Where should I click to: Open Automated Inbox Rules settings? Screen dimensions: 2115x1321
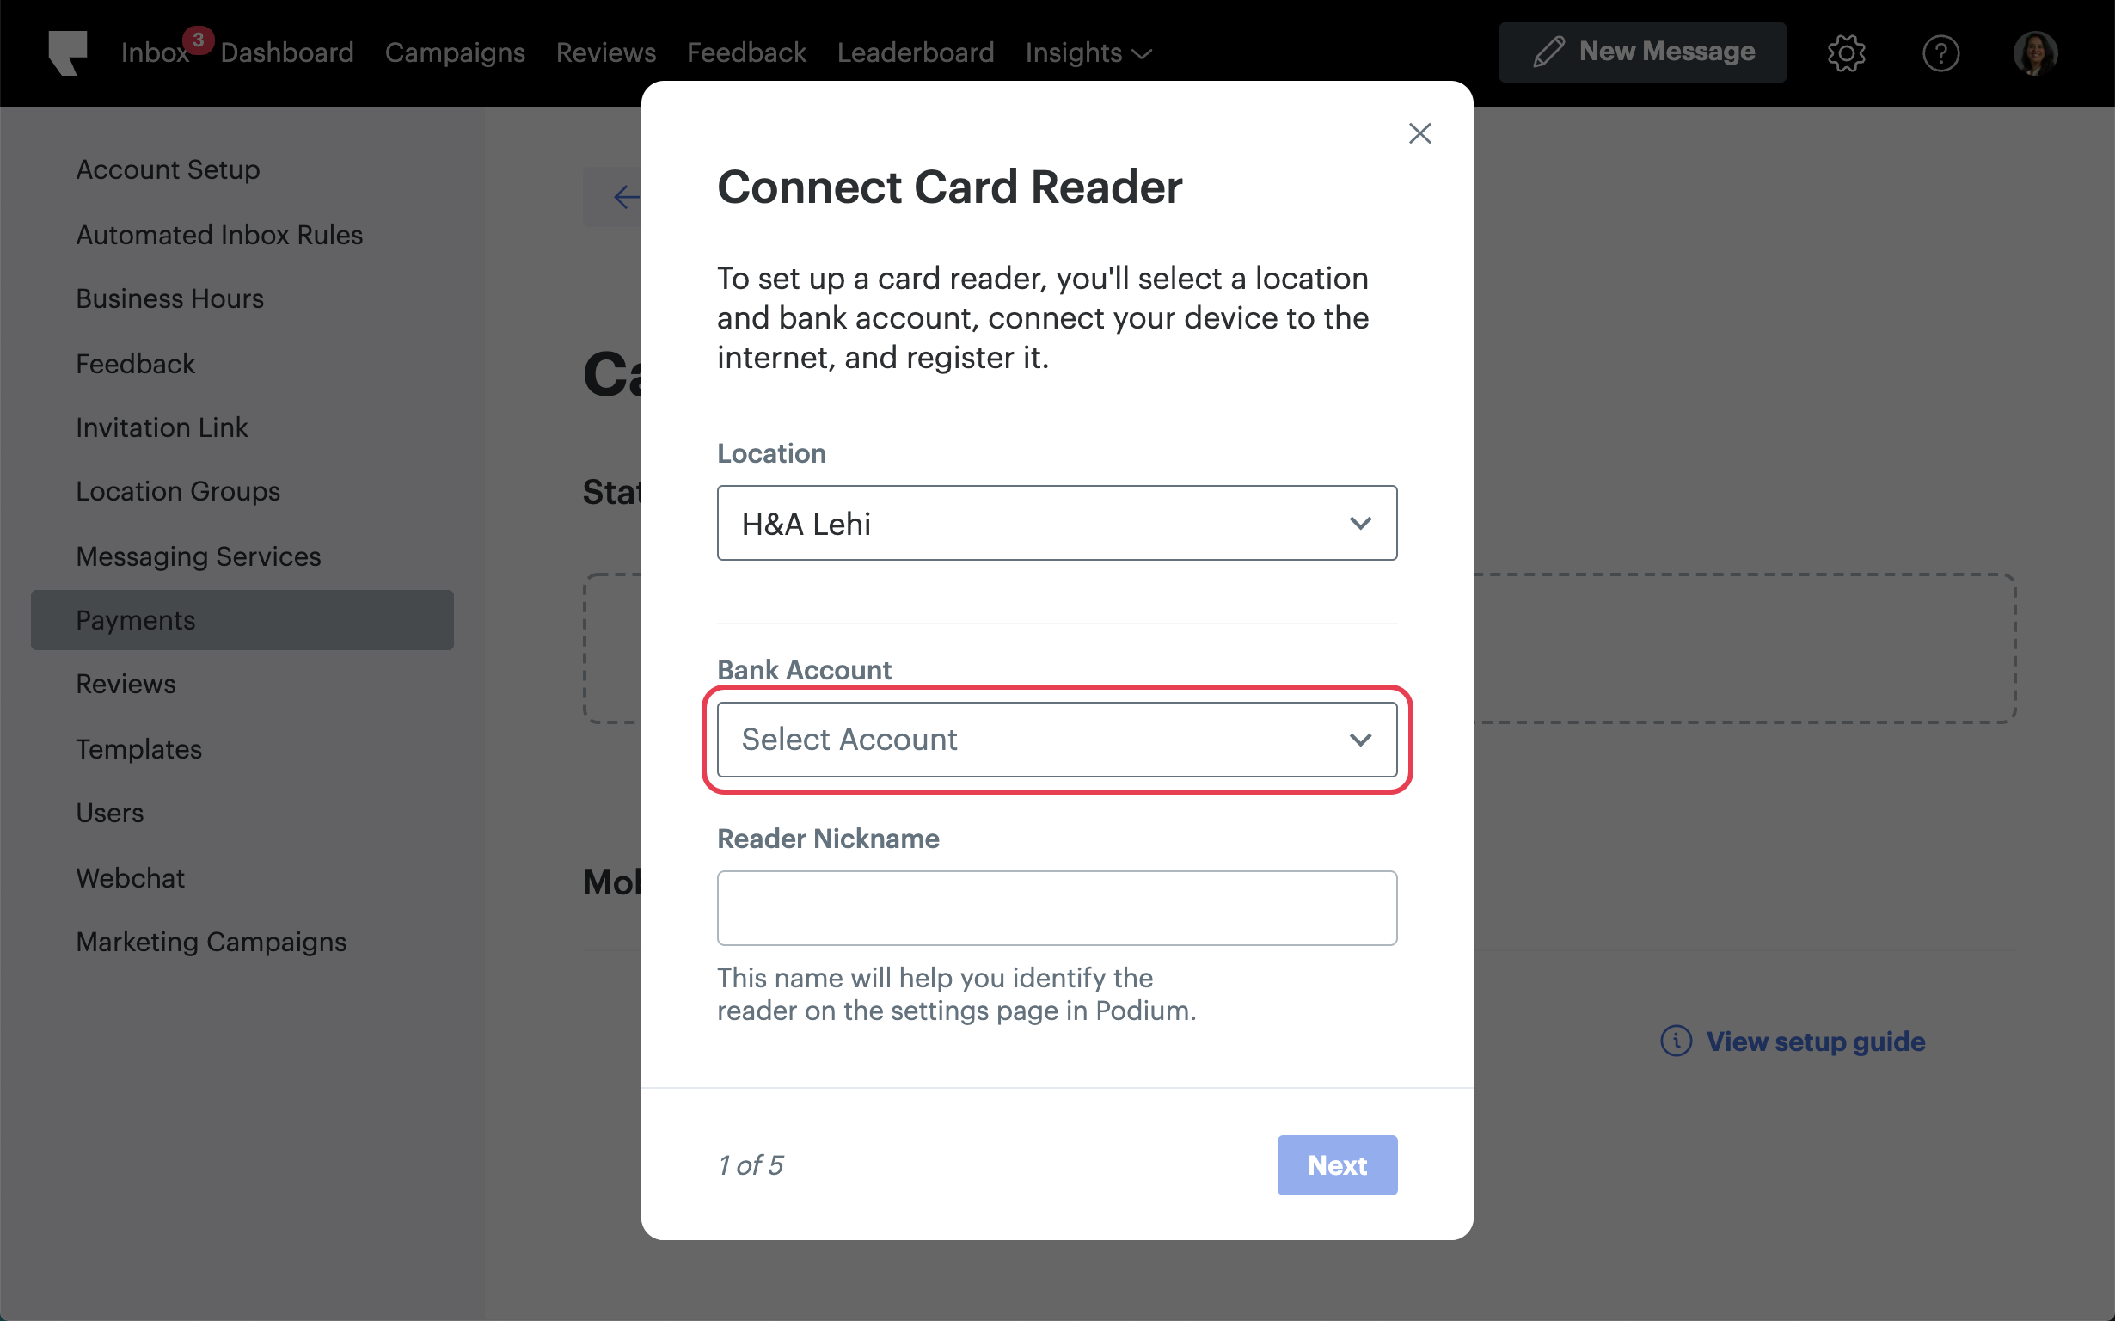point(219,235)
